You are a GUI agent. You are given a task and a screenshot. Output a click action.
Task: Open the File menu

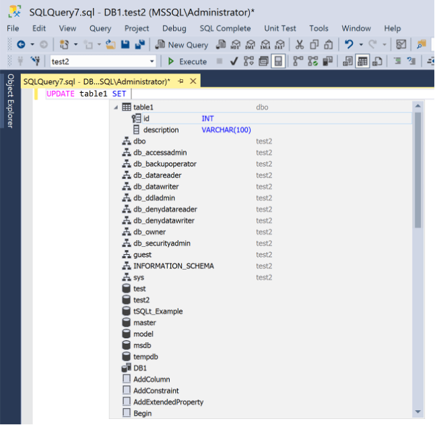13,28
